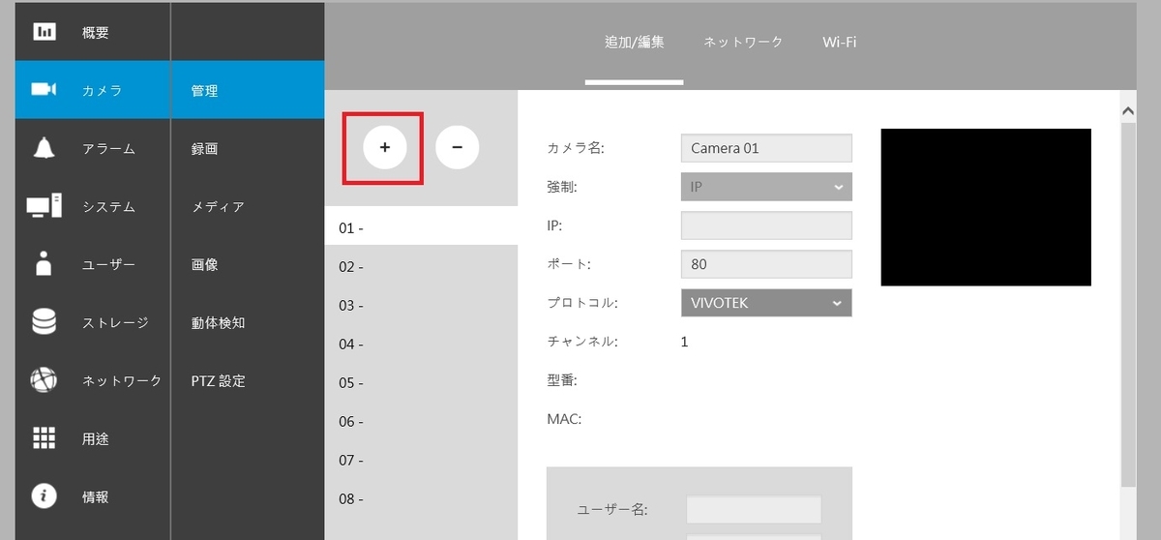Image resolution: width=1161 pixels, height=540 pixels.
Task: Click the カメラ名 input field
Action: pyautogui.click(x=766, y=148)
